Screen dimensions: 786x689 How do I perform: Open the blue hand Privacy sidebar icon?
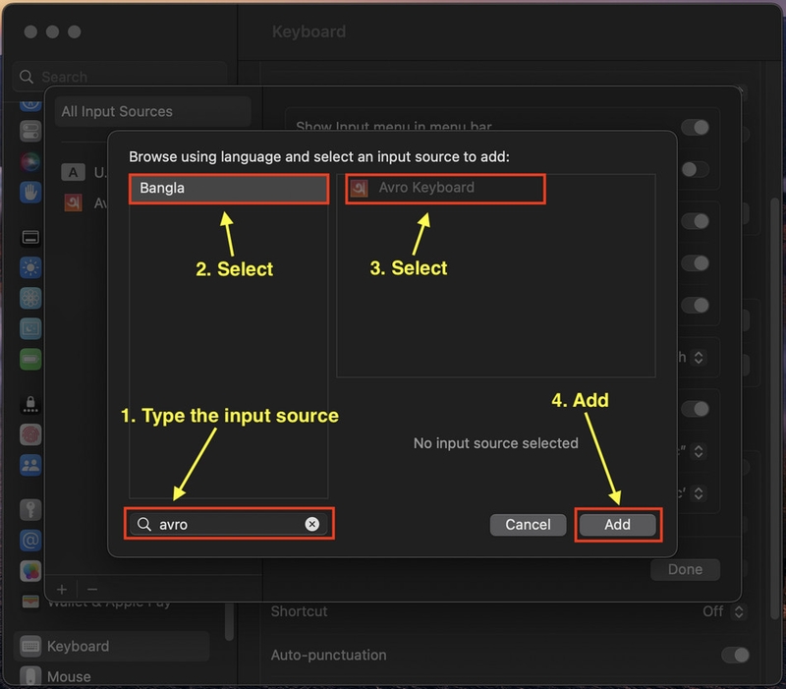pyautogui.click(x=30, y=192)
